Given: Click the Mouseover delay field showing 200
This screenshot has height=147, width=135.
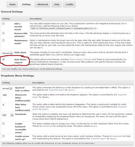Looking at the screenshot, I should point(7,95).
